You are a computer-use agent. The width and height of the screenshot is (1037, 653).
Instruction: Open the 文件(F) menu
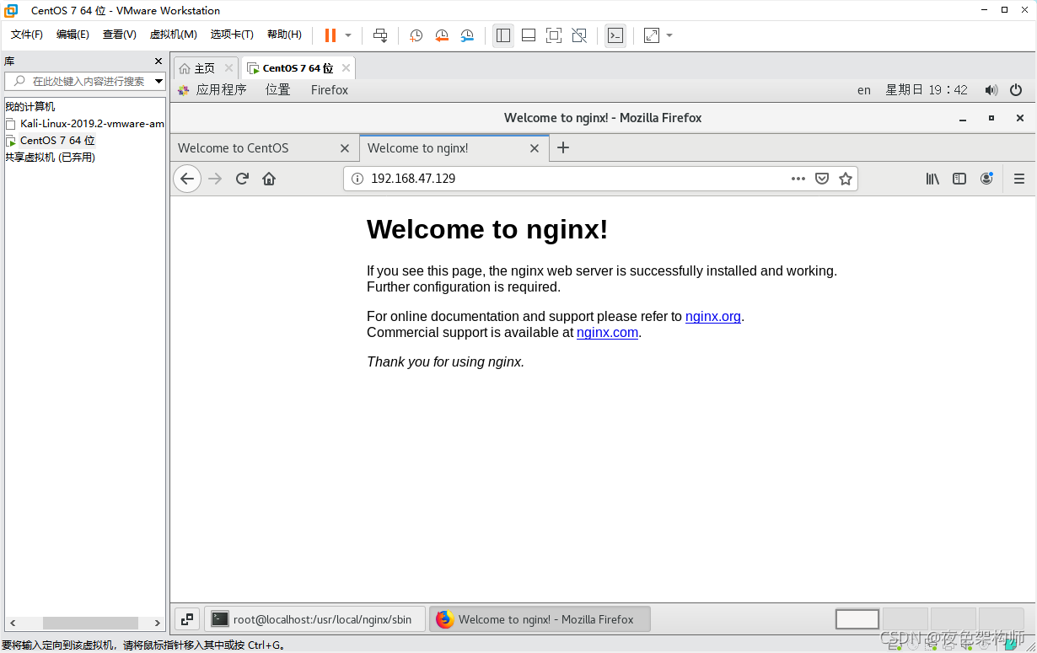tap(27, 35)
